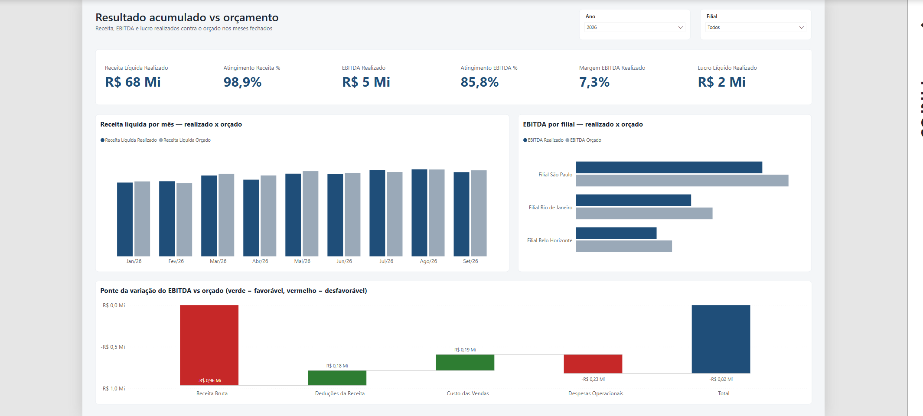Viewport: 923px width, 416px height.
Task: Expand the Filial slicer chevron
Action: (x=801, y=27)
